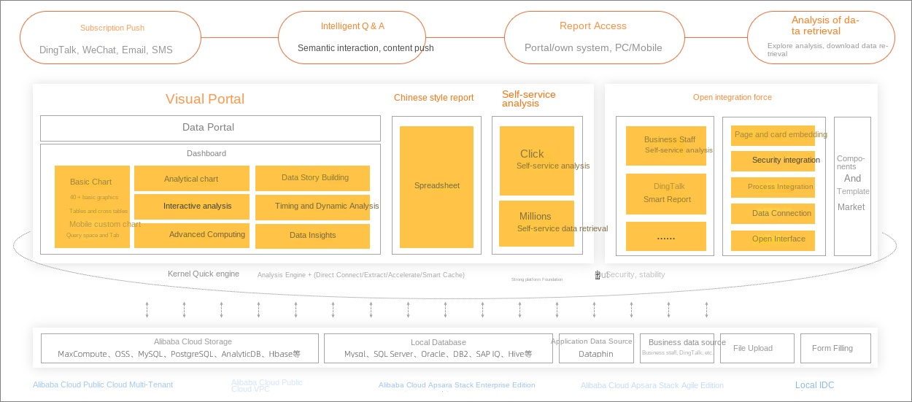The width and height of the screenshot is (912, 402).
Task: Click Explore analysis, download data retrieval text
Action: click(x=827, y=50)
